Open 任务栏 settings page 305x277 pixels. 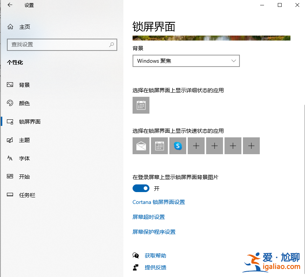[27, 195]
